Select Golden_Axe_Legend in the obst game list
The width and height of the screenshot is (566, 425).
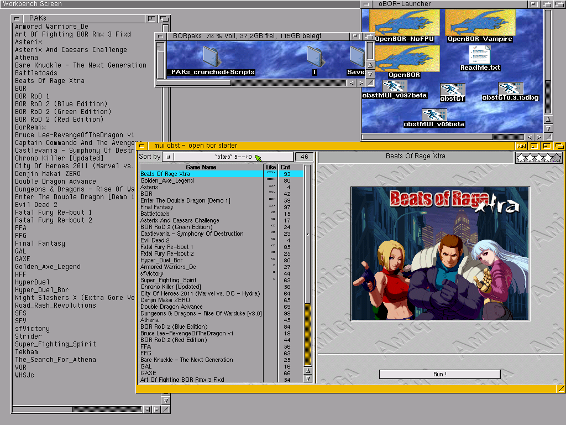point(167,180)
